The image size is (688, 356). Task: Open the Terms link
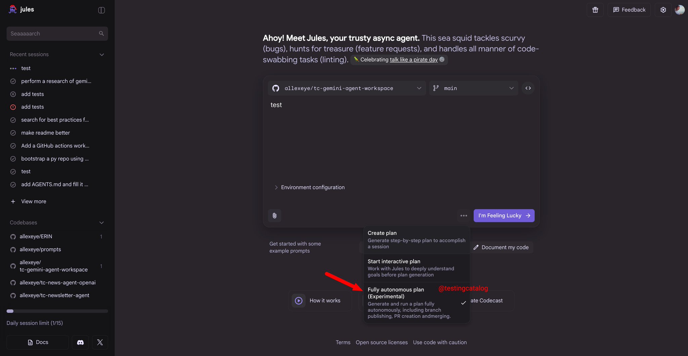tap(343, 342)
